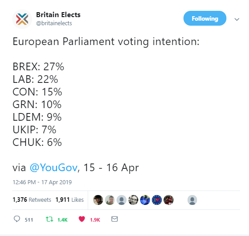Open the @britainelects handle
Viewport: 249px width, 236px height.
[54, 23]
